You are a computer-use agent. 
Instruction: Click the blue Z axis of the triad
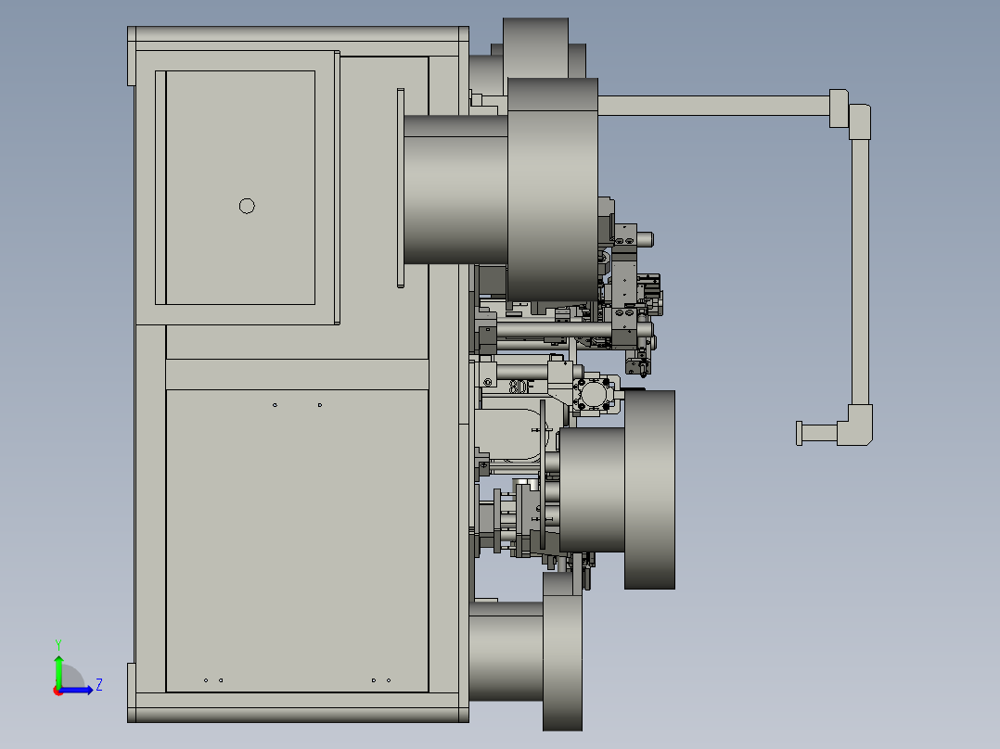pos(76,690)
